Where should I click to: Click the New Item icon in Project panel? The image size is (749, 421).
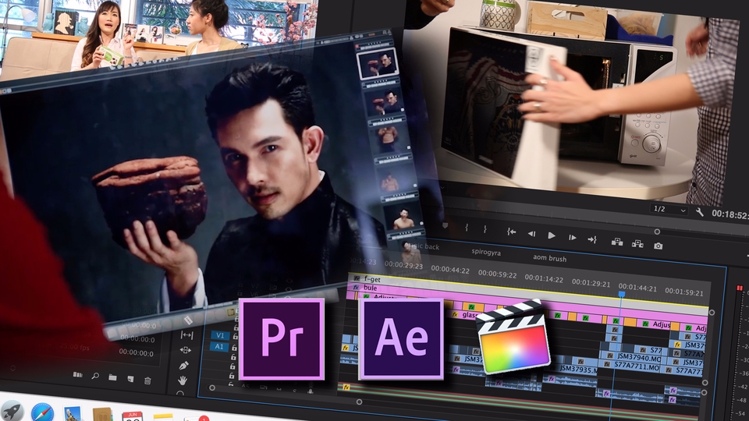click(130, 379)
